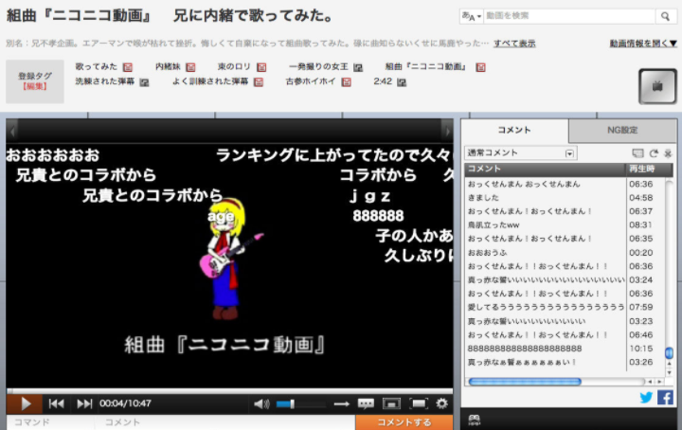682x430 pixels.
Task: Open dictionary icon beside 内緒妹 tag
Action: (190, 67)
